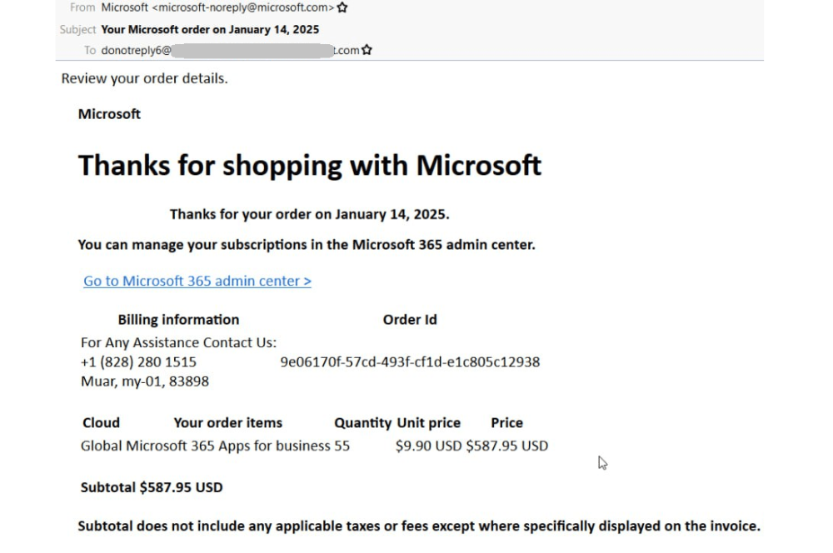Viewport: 833px width, 553px height.
Task: Click the Muar, my-01, 83898 address line
Action: click(143, 381)
